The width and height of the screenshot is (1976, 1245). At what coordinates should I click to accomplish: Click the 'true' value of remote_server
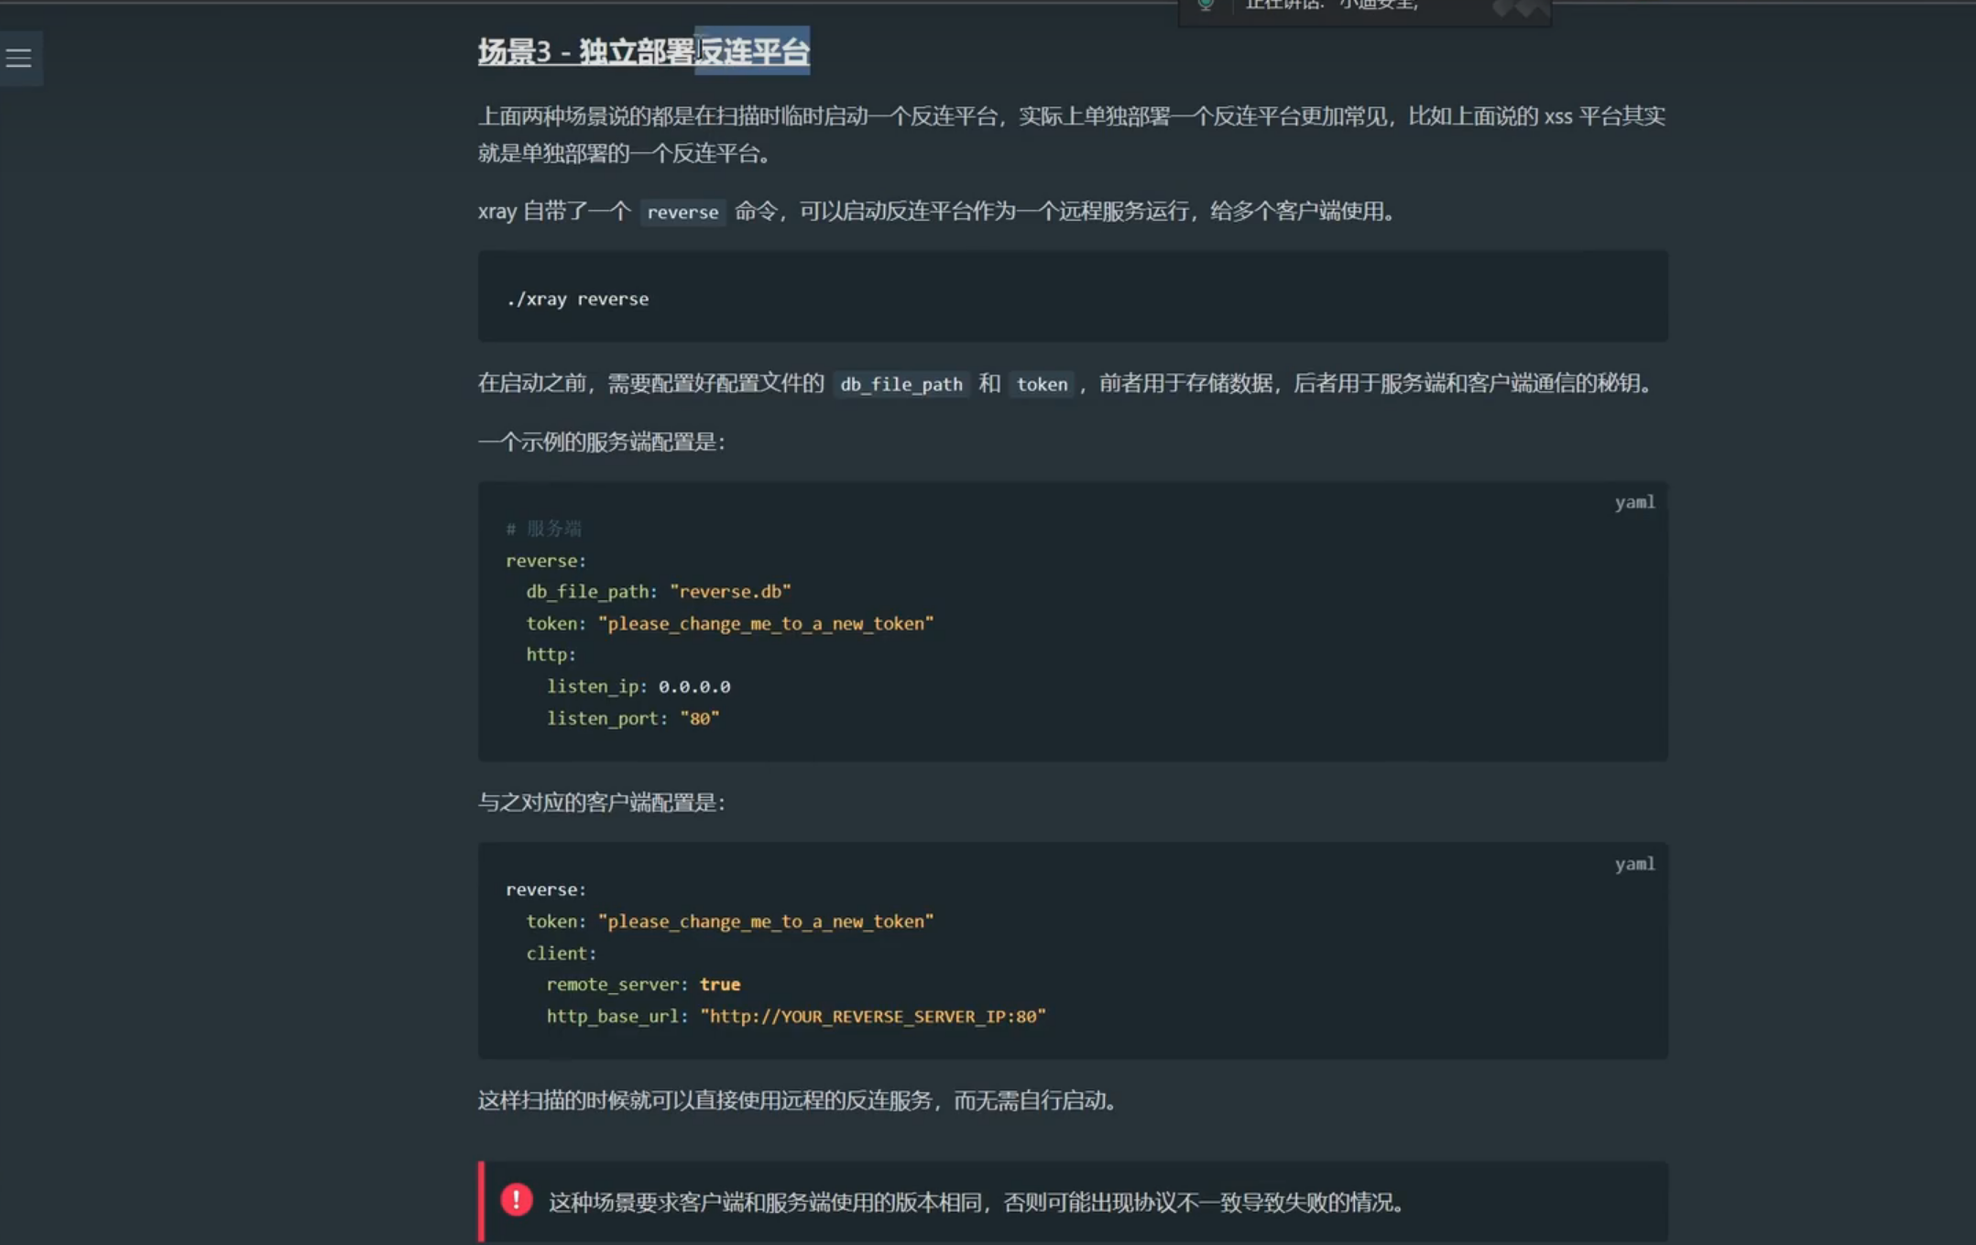click(x=719, y=984)
